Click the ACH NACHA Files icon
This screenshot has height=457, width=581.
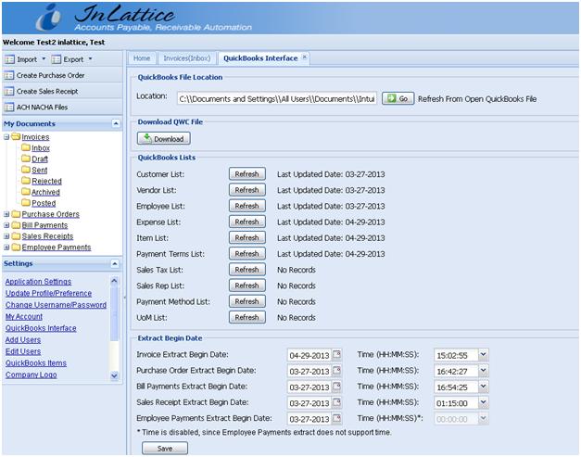pyautogui.click(x=9, y=107)
